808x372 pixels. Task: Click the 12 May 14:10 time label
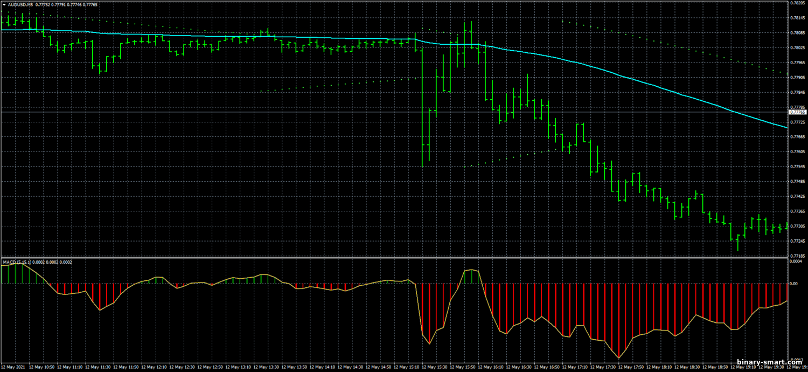(323, 367)
